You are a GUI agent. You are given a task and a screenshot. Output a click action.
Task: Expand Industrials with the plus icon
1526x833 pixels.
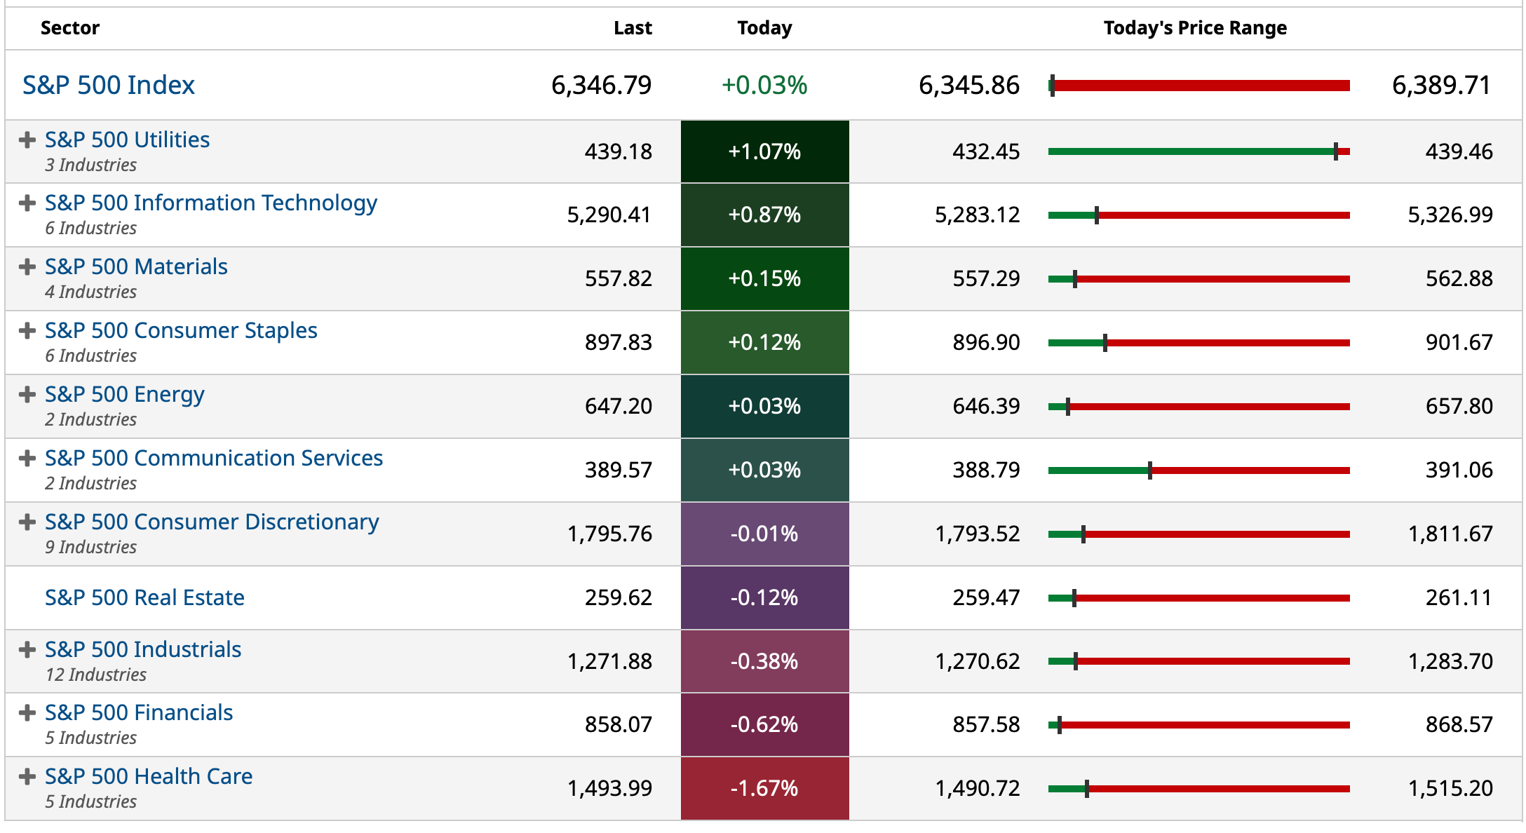[27, 650]
